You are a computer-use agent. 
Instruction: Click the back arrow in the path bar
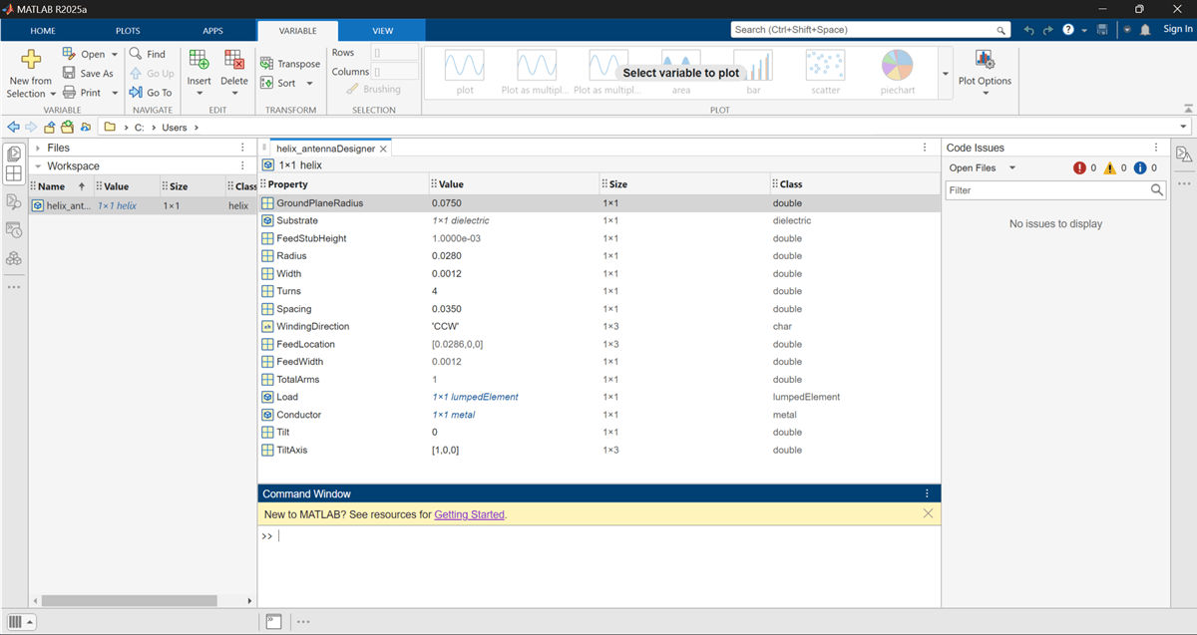click(x=13, y=127)
